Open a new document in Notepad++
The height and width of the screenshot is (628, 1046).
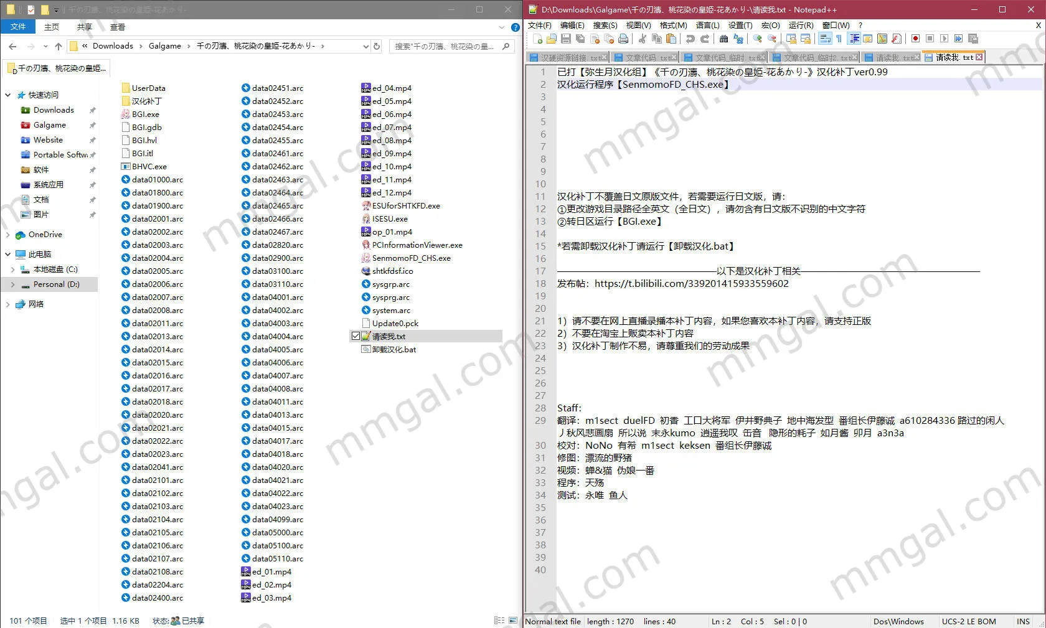point(538,38)
